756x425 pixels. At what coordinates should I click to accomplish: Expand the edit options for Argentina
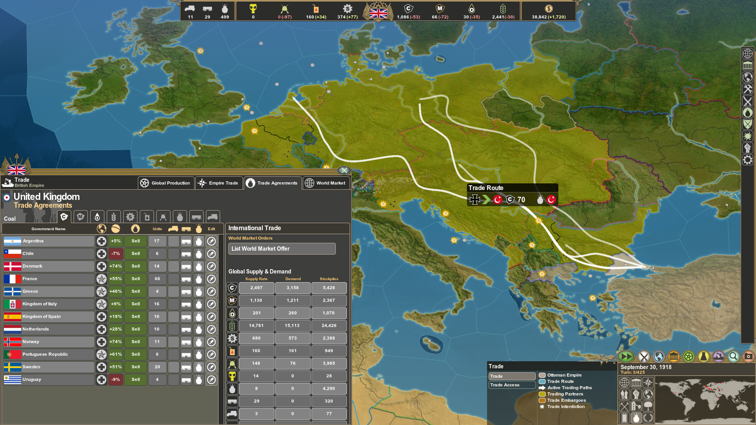211,241
